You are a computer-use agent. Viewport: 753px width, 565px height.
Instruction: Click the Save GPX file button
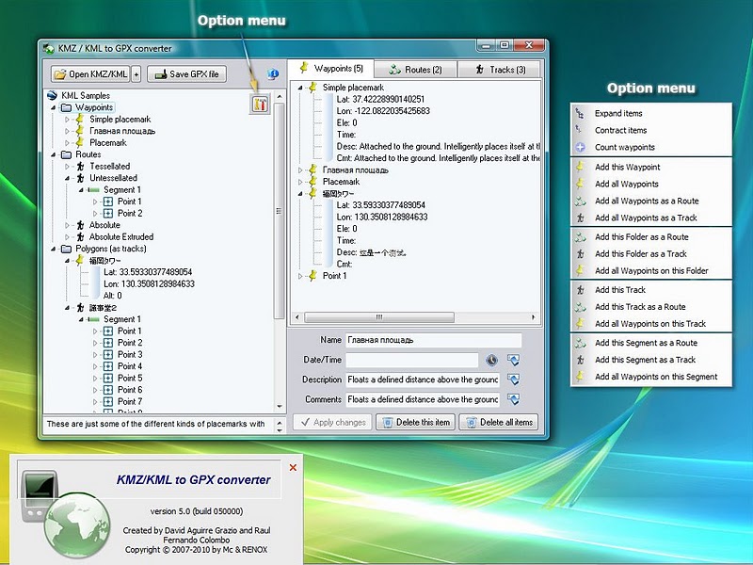coord(186,74)
